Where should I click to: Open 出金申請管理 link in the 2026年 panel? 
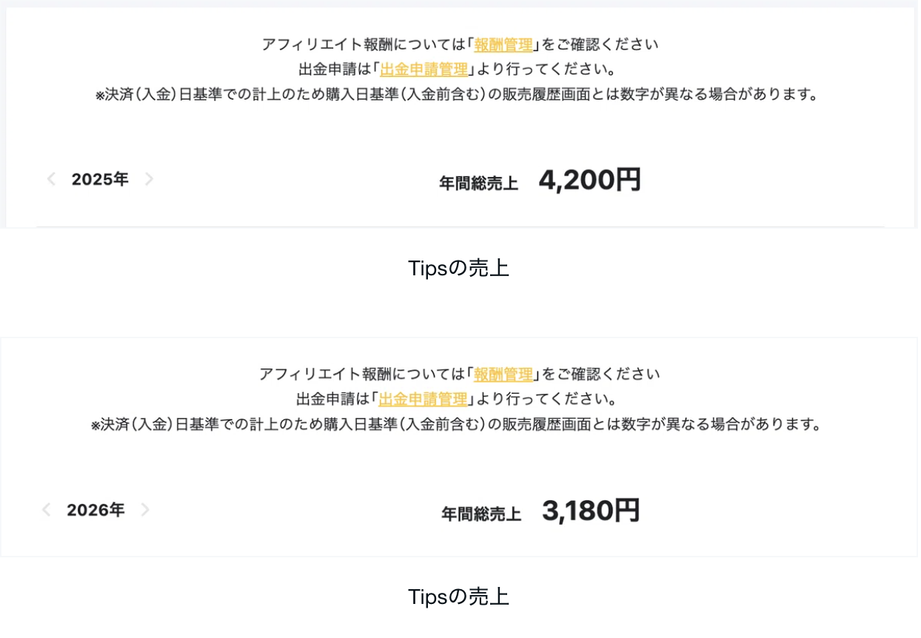(x=423, y=400)
